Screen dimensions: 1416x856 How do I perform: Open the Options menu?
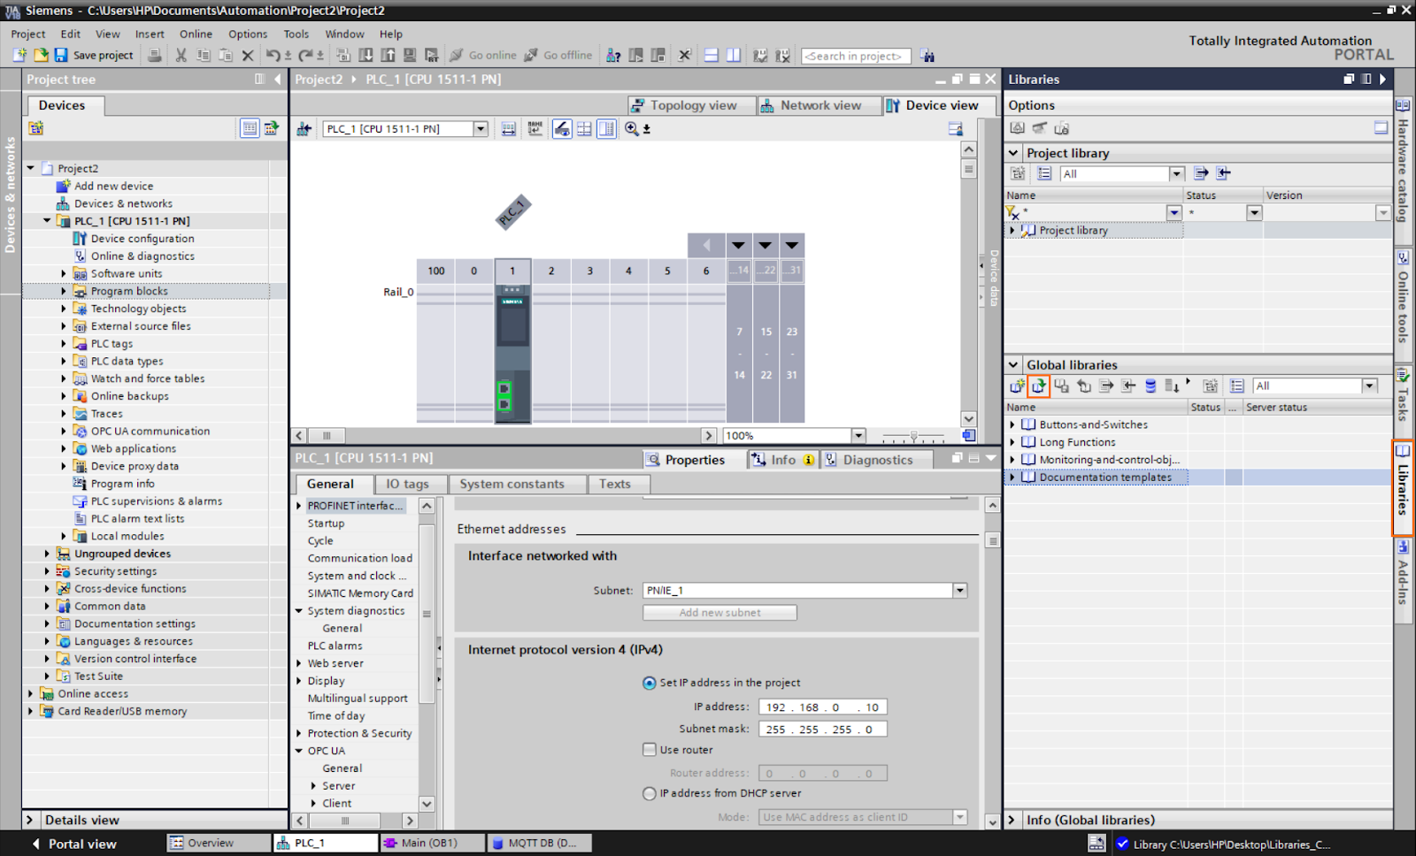(x=248, y=34)
